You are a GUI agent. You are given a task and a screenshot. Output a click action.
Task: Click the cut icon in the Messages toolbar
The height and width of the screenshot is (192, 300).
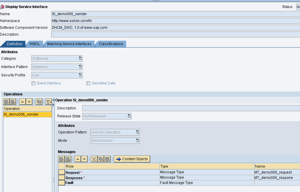tap(94, 159)
